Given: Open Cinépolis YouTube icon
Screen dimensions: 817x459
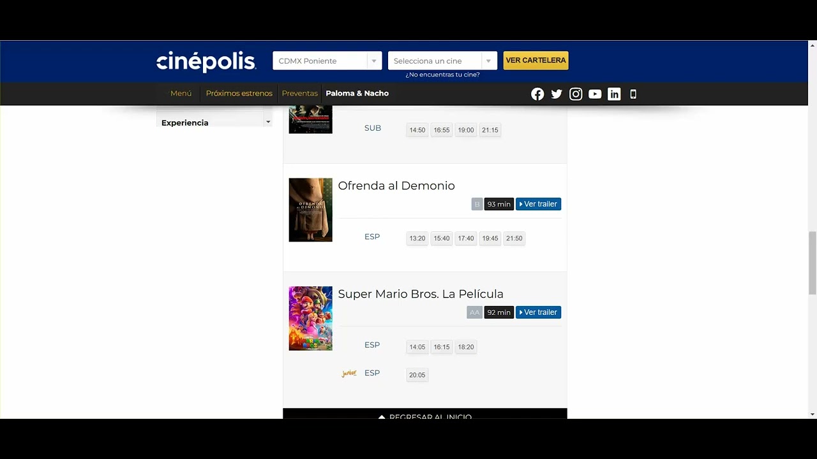Looking at the screenshot, I should coord(595,94).
